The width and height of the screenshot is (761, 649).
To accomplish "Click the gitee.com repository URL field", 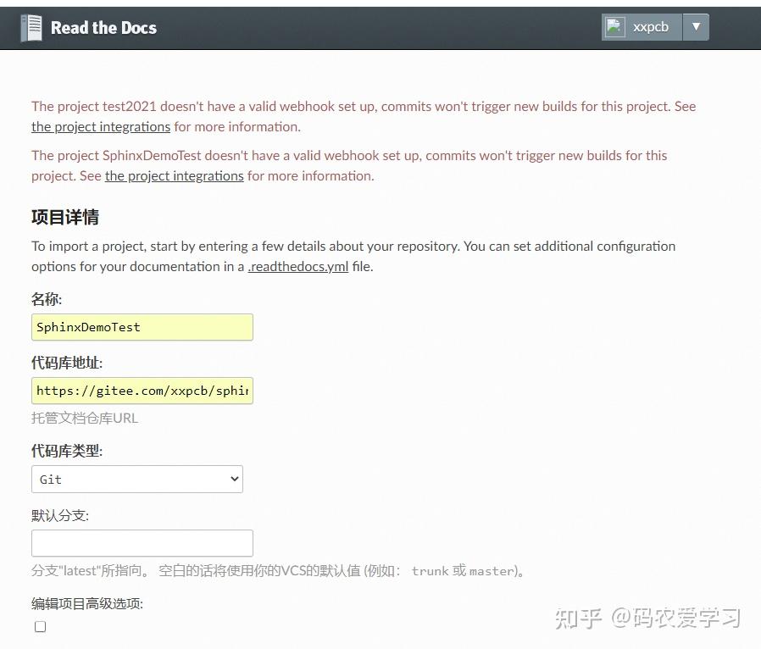I will [142, 391].
